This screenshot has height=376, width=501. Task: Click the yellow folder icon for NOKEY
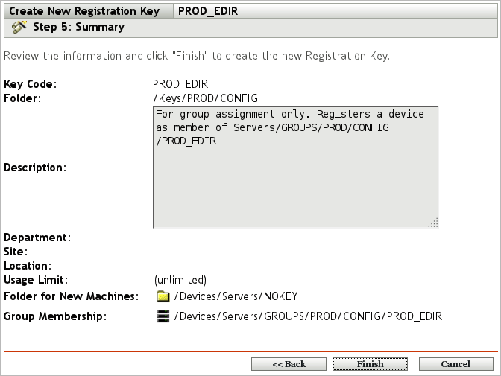[163, 296]
